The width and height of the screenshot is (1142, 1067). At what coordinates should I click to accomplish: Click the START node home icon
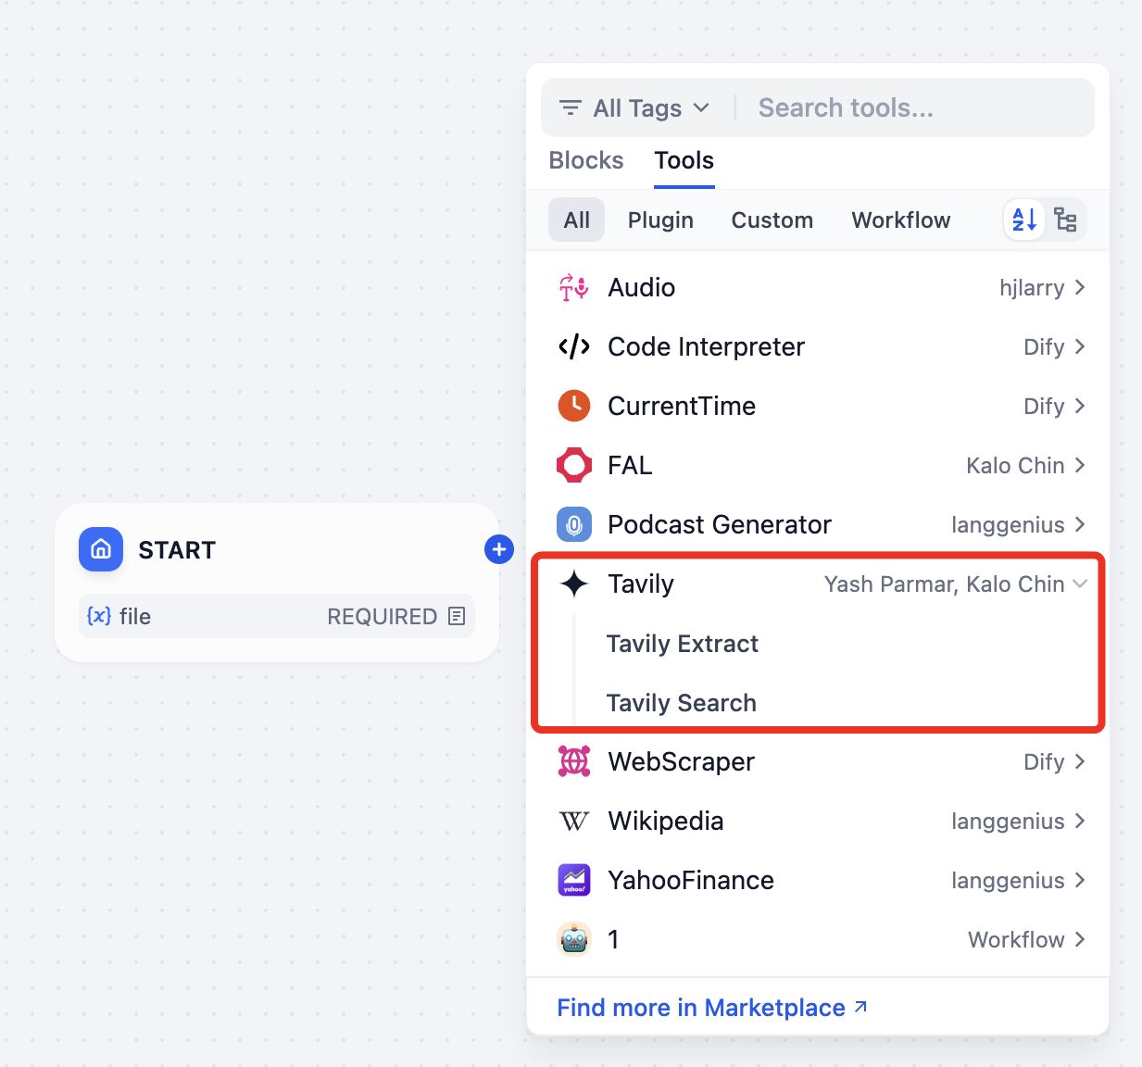click(101, 549)
